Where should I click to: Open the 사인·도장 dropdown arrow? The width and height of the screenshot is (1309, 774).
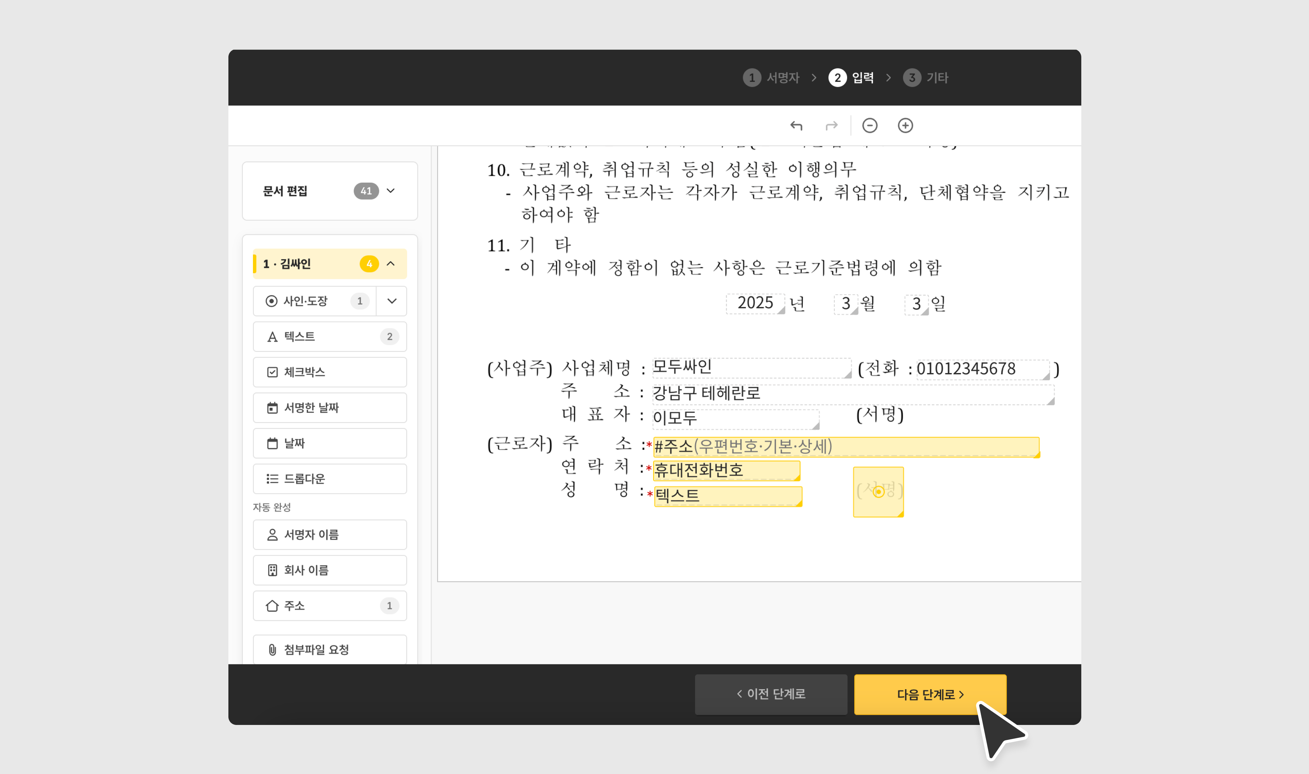click(392, 301)
